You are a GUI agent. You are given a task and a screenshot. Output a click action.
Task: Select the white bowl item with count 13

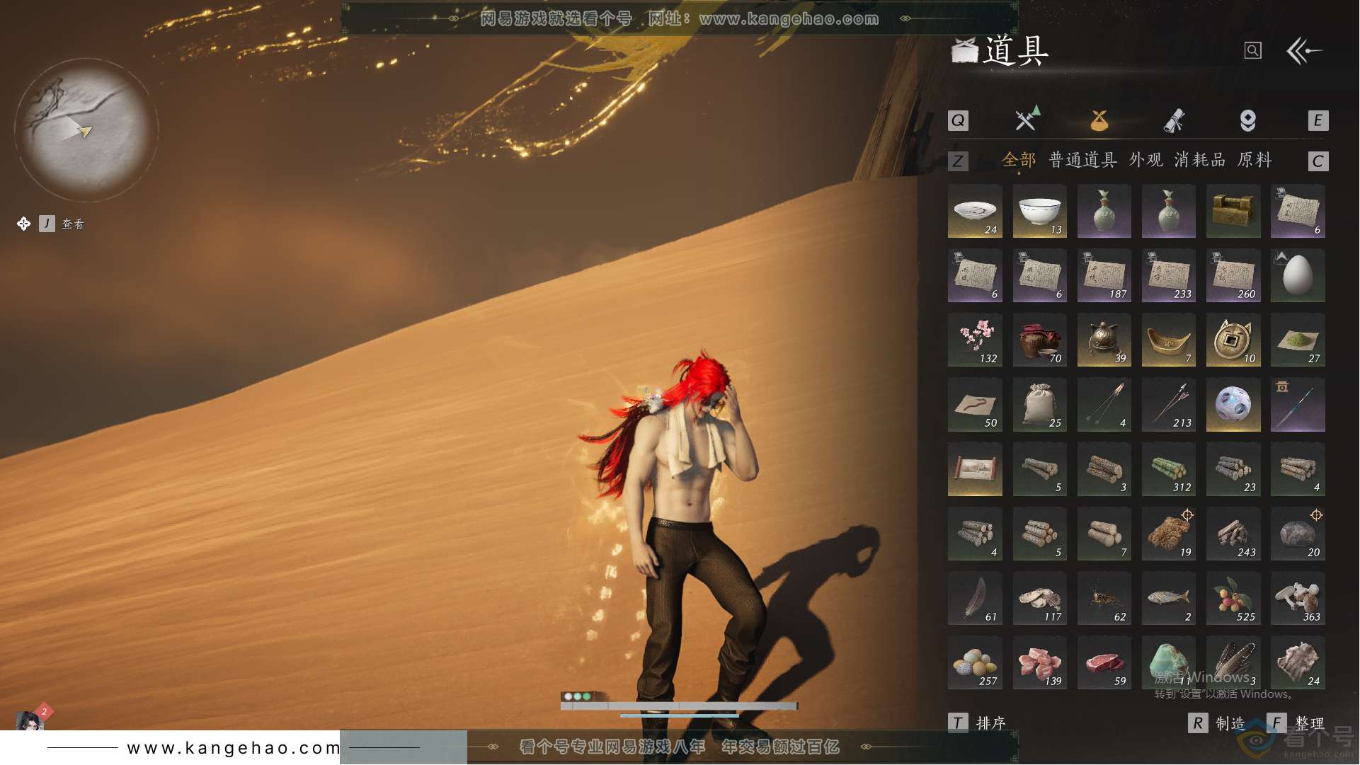tap(1039, 211)
